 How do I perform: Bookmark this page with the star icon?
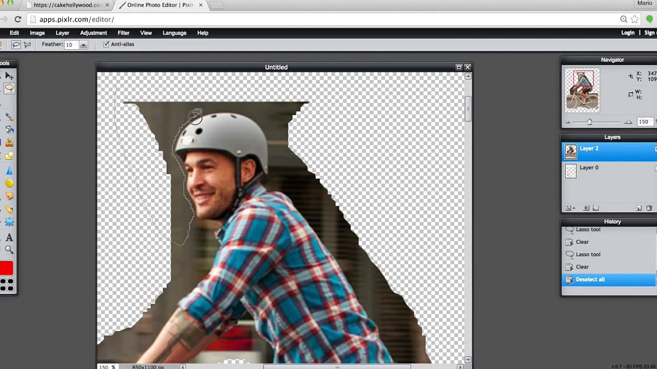pos(634,19)
